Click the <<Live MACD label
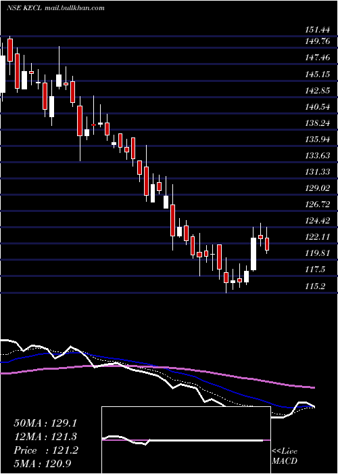Screen dimensions: 338x474 [x=285, y=456]
